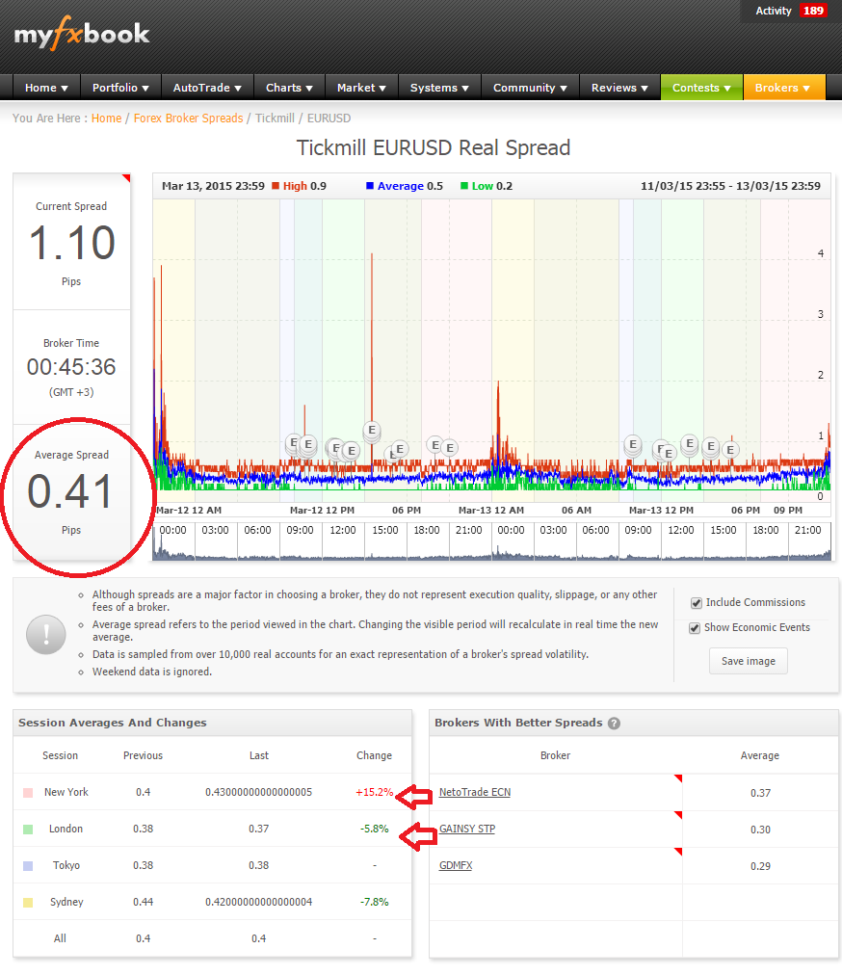
Task: Click the Tickmill breadcrumb text
Action: pos(275,119)
